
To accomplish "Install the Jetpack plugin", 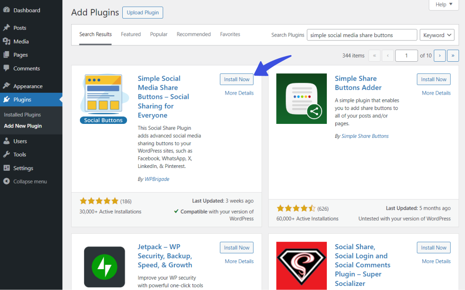I will [237, 248].
